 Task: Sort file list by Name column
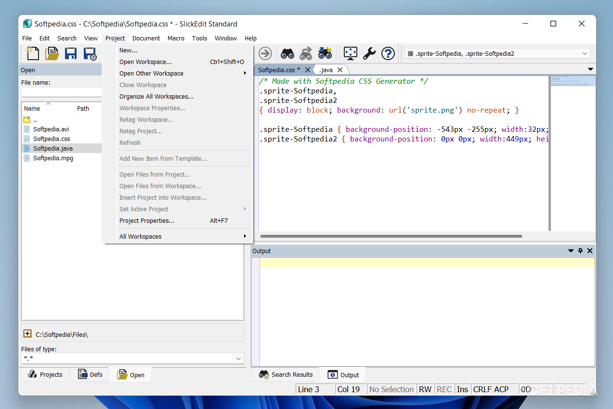[x=48, y=108]
